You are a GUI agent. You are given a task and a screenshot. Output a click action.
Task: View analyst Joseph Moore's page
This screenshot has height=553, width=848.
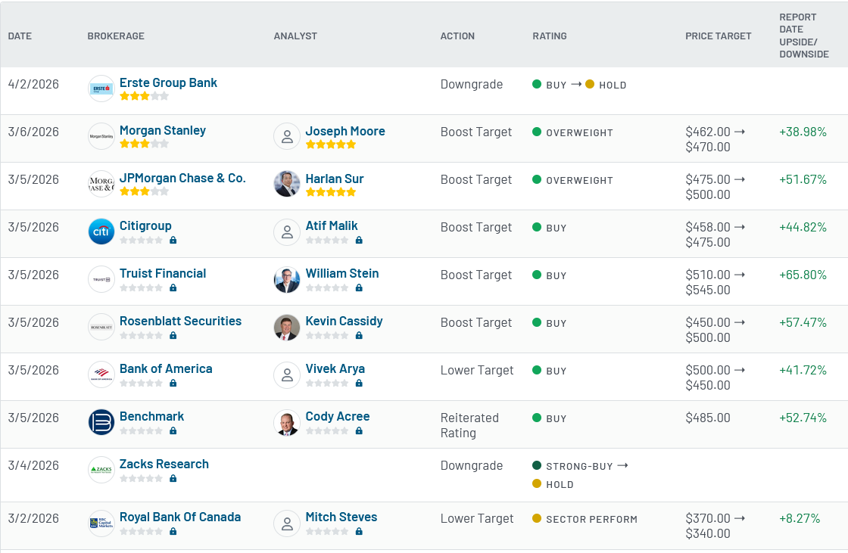click(345, 131)
